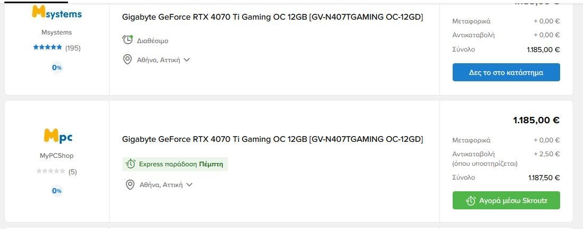This screenshot has height=229, width=583.
Task: Expand the Msystems Αθήνα, Αττική location chevron
Action: point(187,60)
